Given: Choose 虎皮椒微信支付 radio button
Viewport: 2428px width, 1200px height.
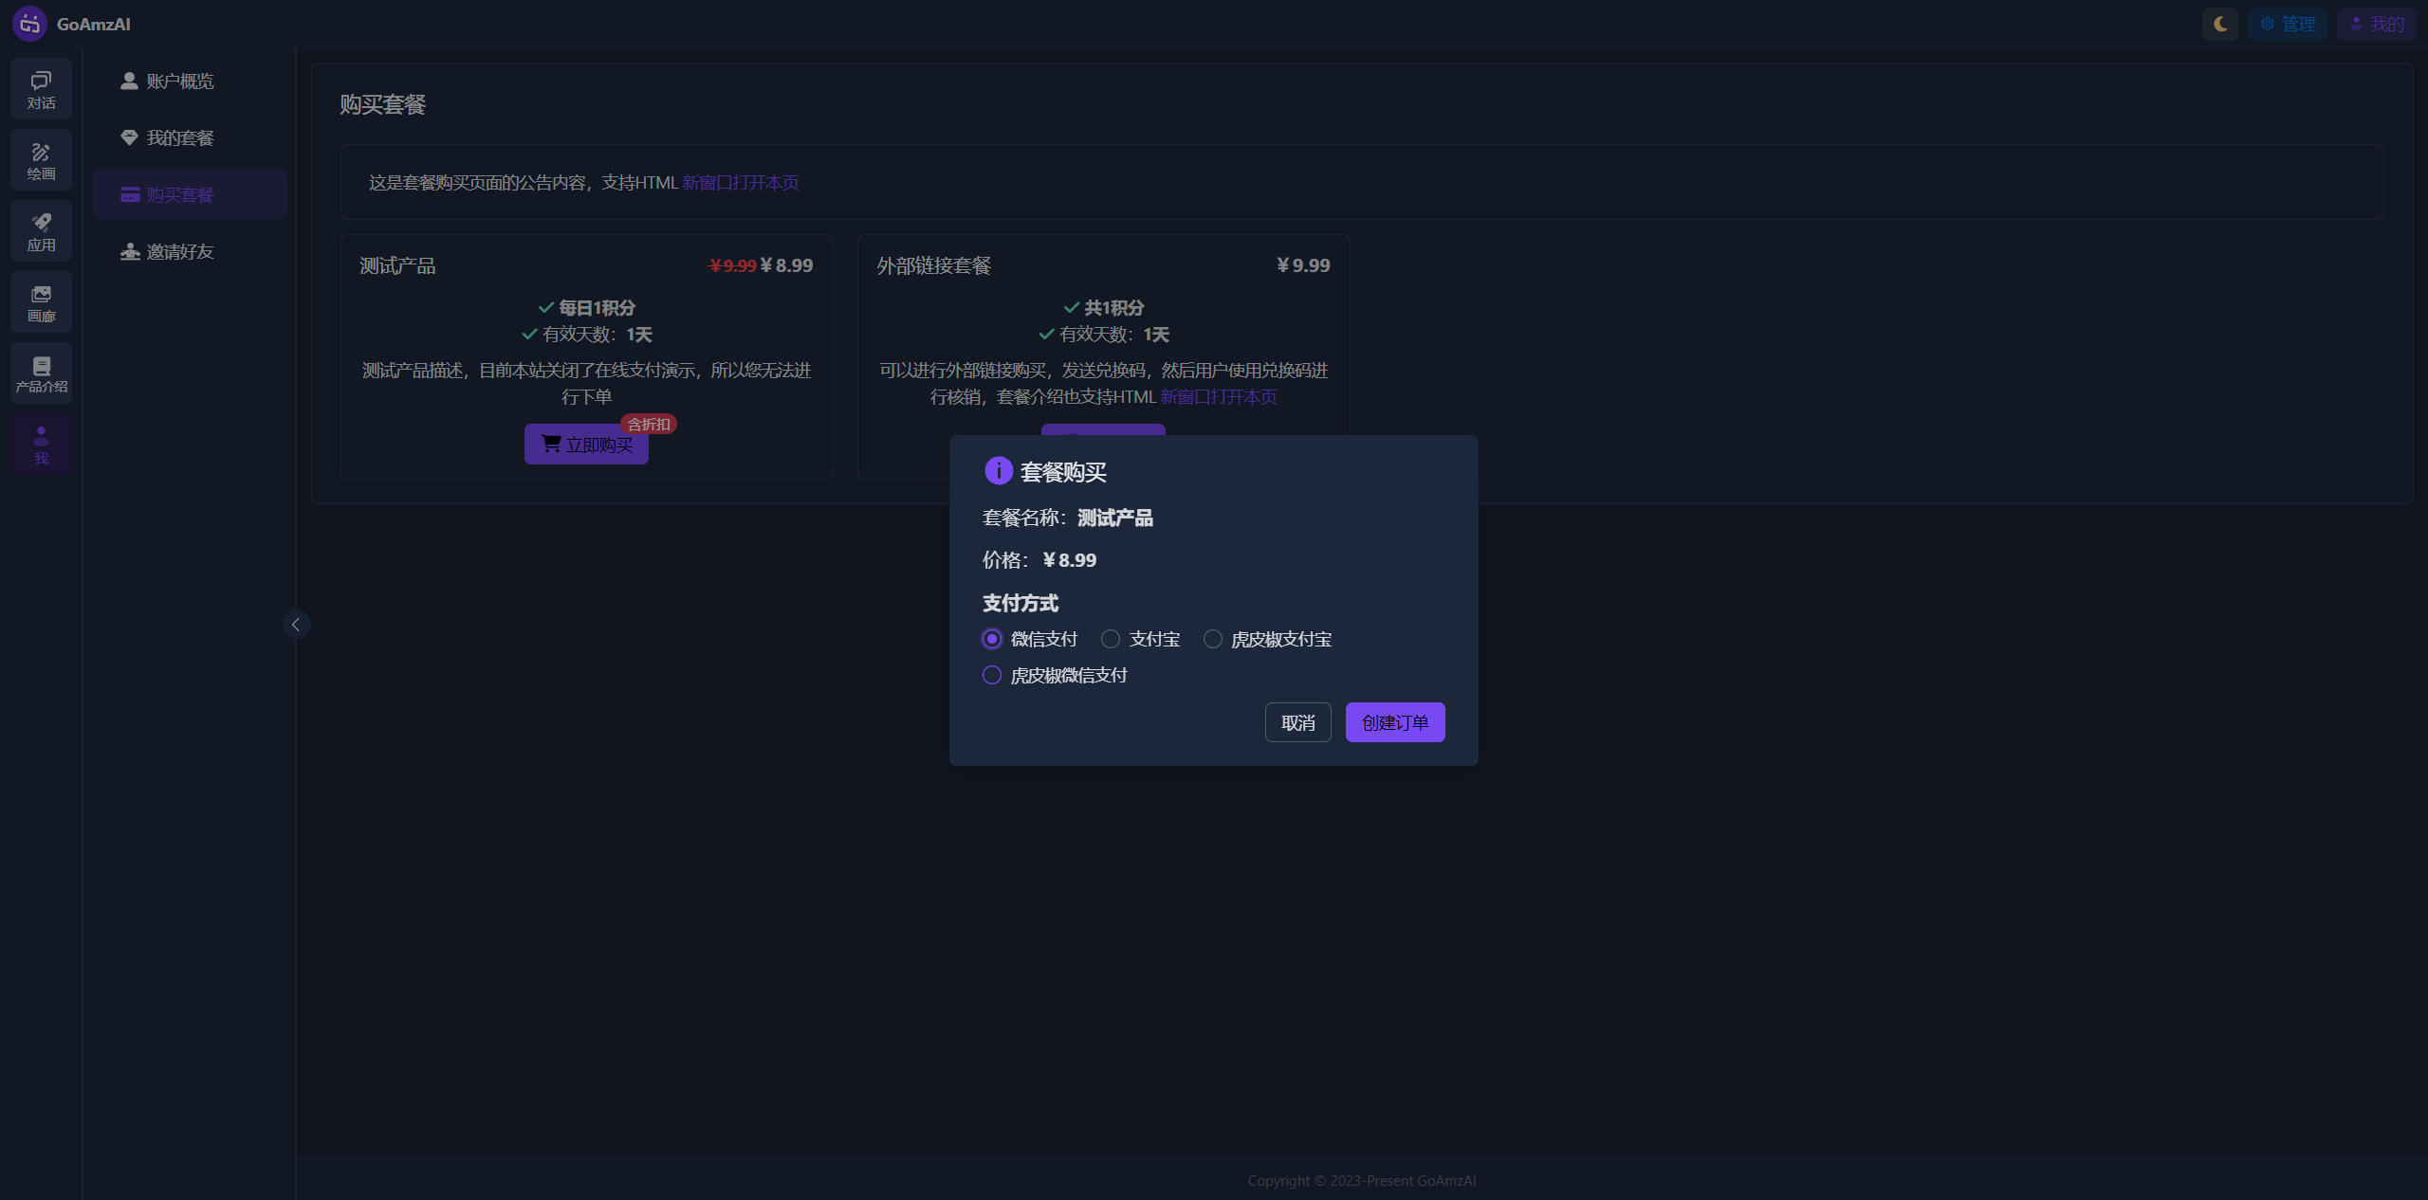Looking at the screenshot, I should tap(992, 675).
